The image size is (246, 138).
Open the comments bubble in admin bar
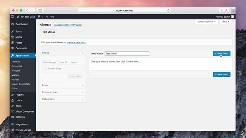[x=40, y=17]
